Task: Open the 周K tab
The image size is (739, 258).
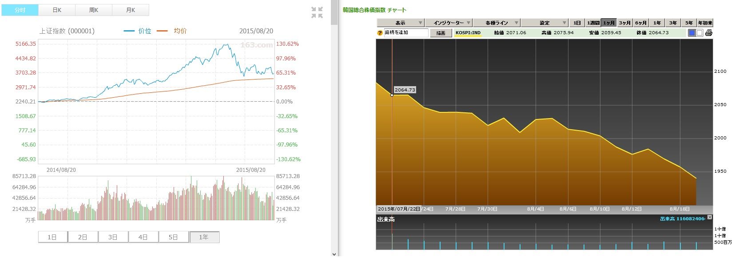Action: [94, 10]
